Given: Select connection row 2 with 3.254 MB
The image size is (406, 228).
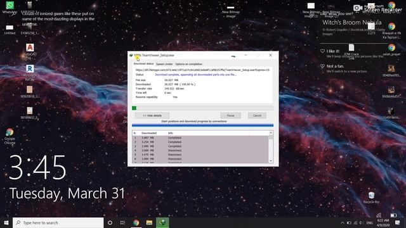Looking at the screenshot, I should 200,142.
